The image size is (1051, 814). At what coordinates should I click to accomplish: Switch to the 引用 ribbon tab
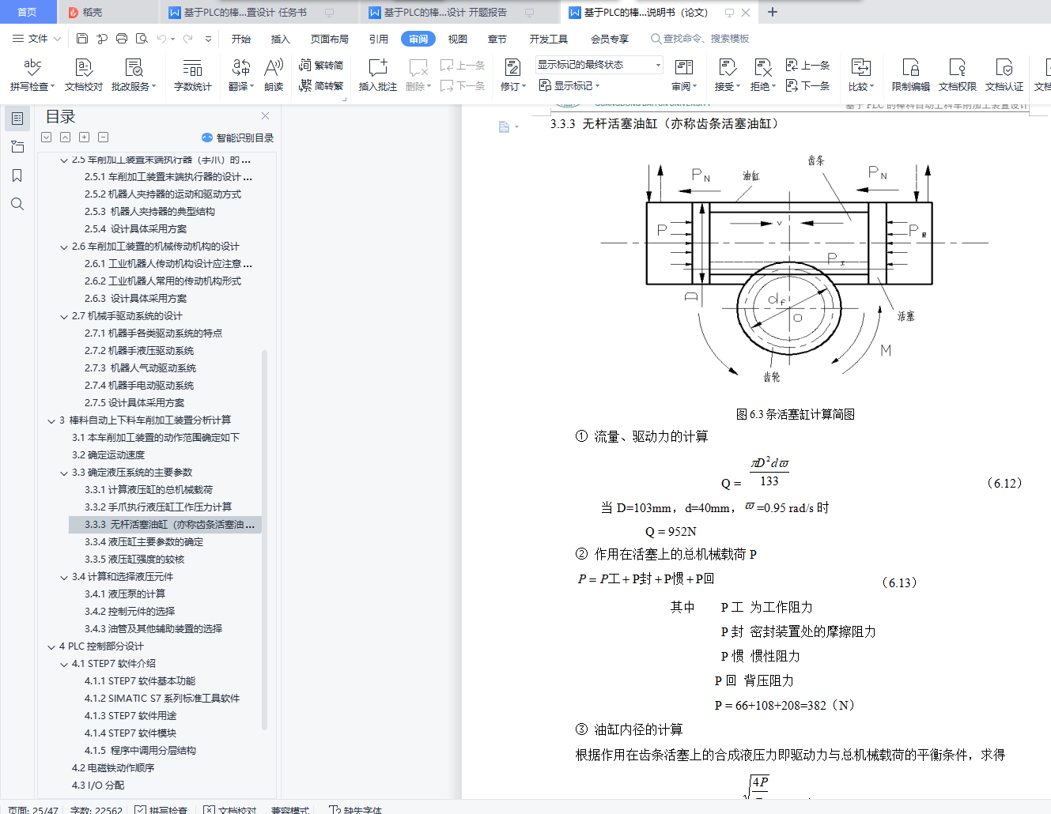click(x=379, y=39)
